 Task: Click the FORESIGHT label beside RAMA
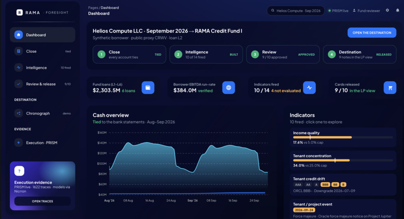tap(57, 13)
